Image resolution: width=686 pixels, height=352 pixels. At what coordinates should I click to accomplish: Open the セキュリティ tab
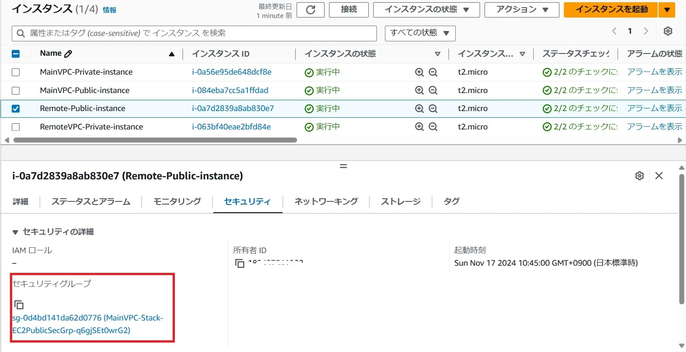tap(247, 201)
